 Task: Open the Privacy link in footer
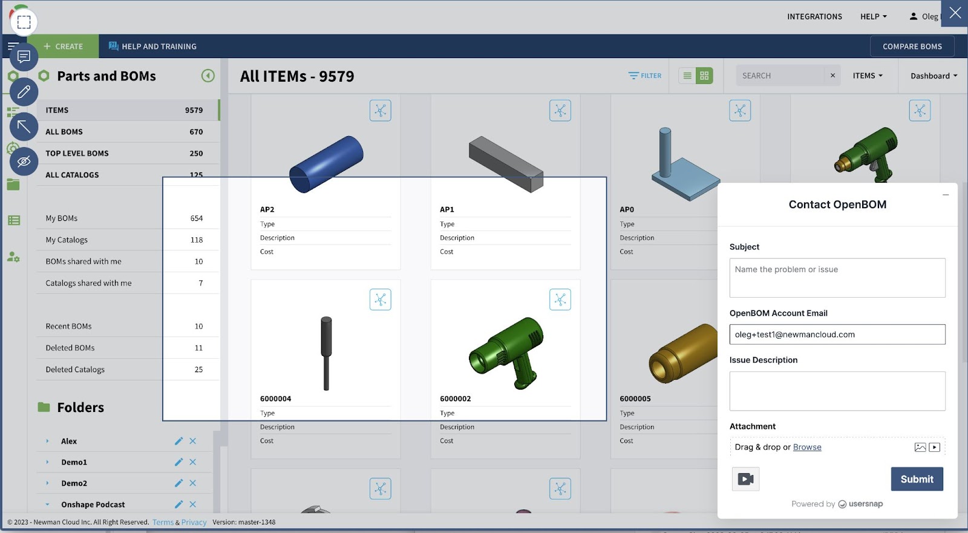(194, 522)
